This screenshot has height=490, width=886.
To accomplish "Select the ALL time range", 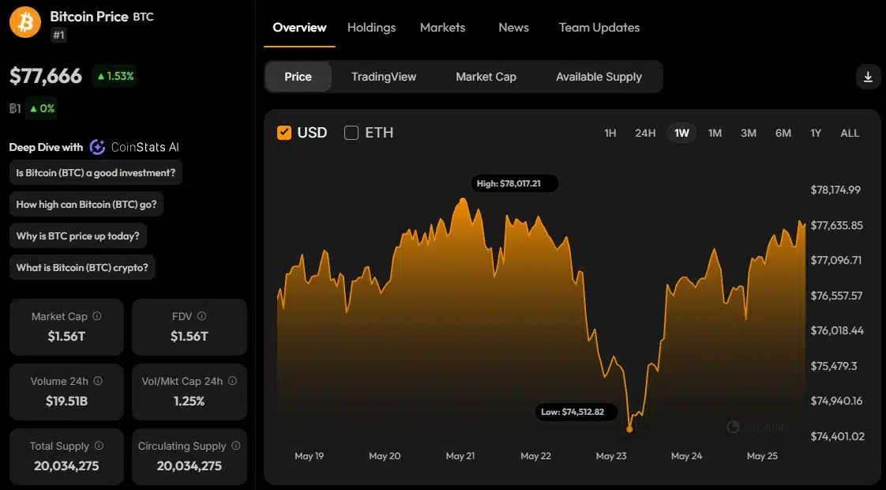I will pyautogui.click(x=850, y=133).
